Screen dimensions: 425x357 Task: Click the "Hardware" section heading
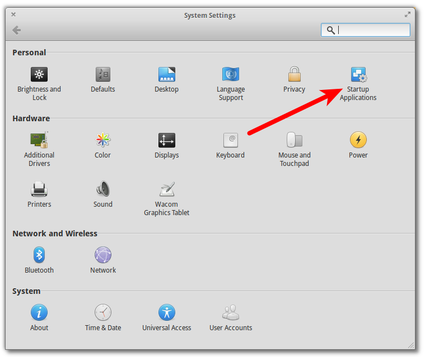(x=31, y=118)
